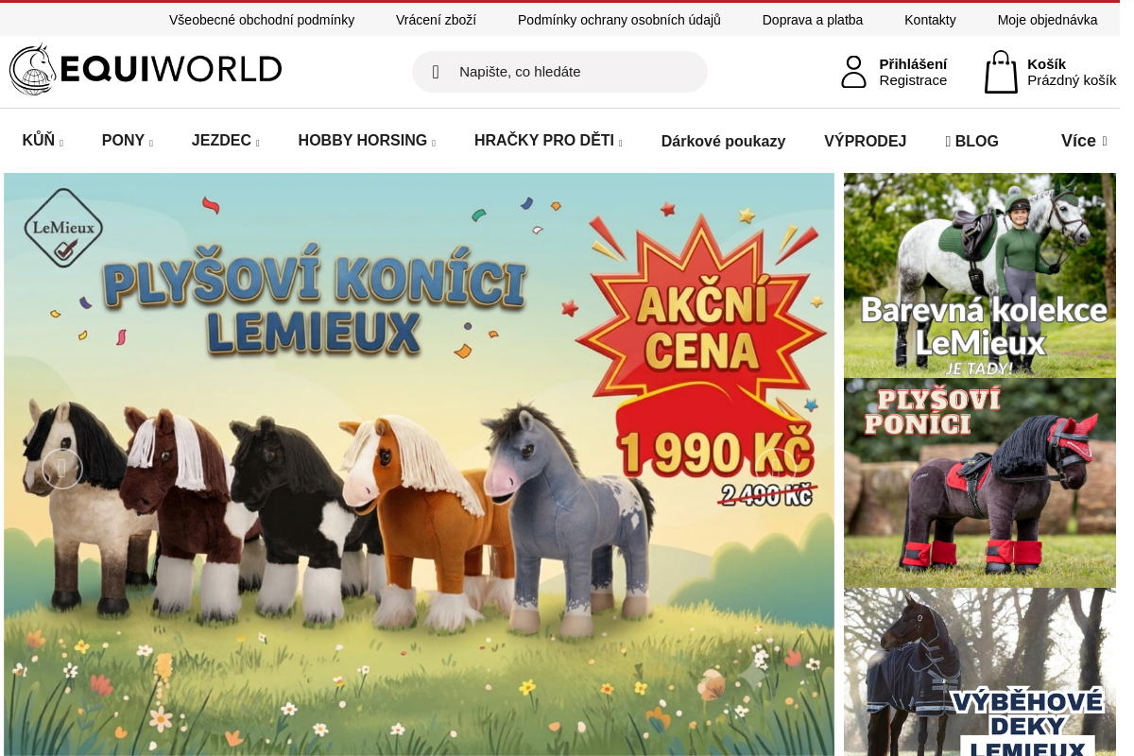
Task: Expand the PONY menu
Action: [127, 141]
